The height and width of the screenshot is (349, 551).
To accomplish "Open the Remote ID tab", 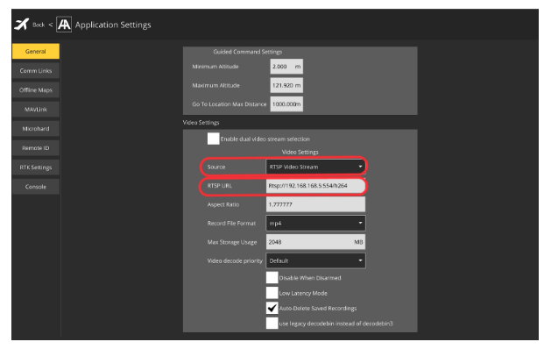I will click(x=36, y=148).
